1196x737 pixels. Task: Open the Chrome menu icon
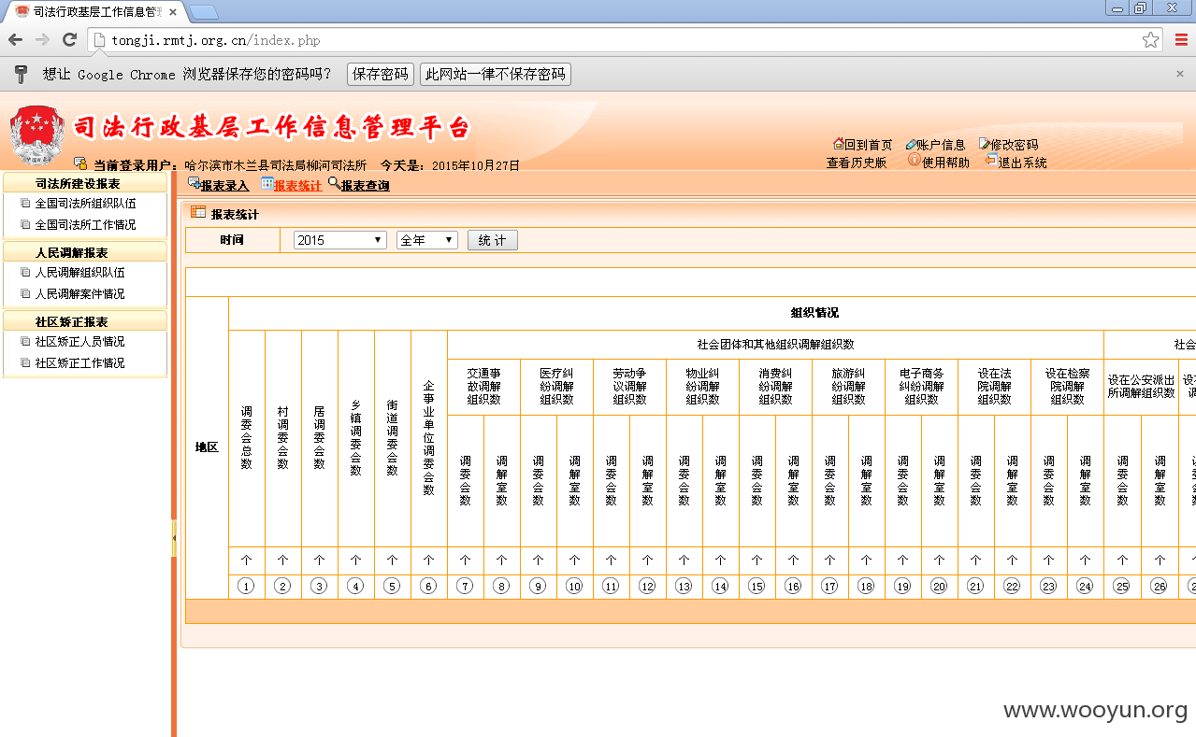tap(1181, 40)
